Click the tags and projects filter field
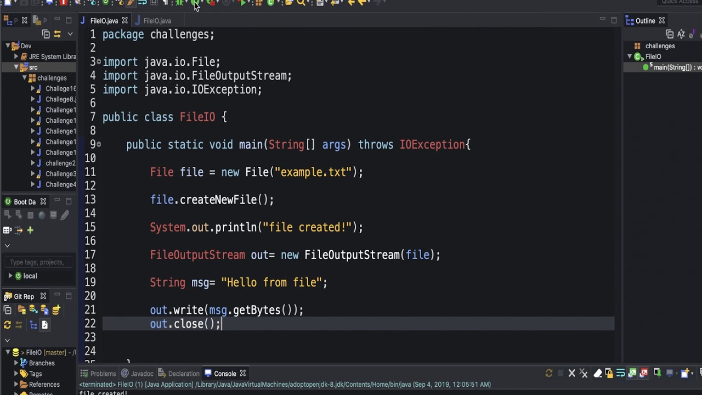 38,262
